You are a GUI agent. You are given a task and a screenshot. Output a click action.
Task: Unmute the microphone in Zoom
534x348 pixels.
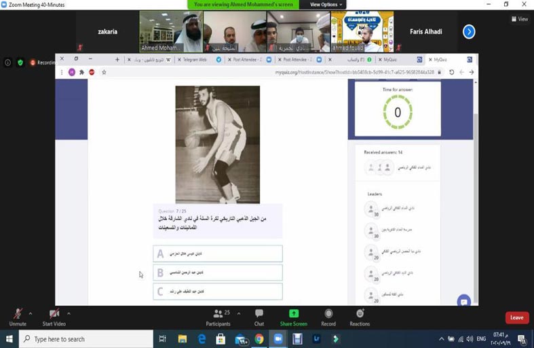[17, 315]
